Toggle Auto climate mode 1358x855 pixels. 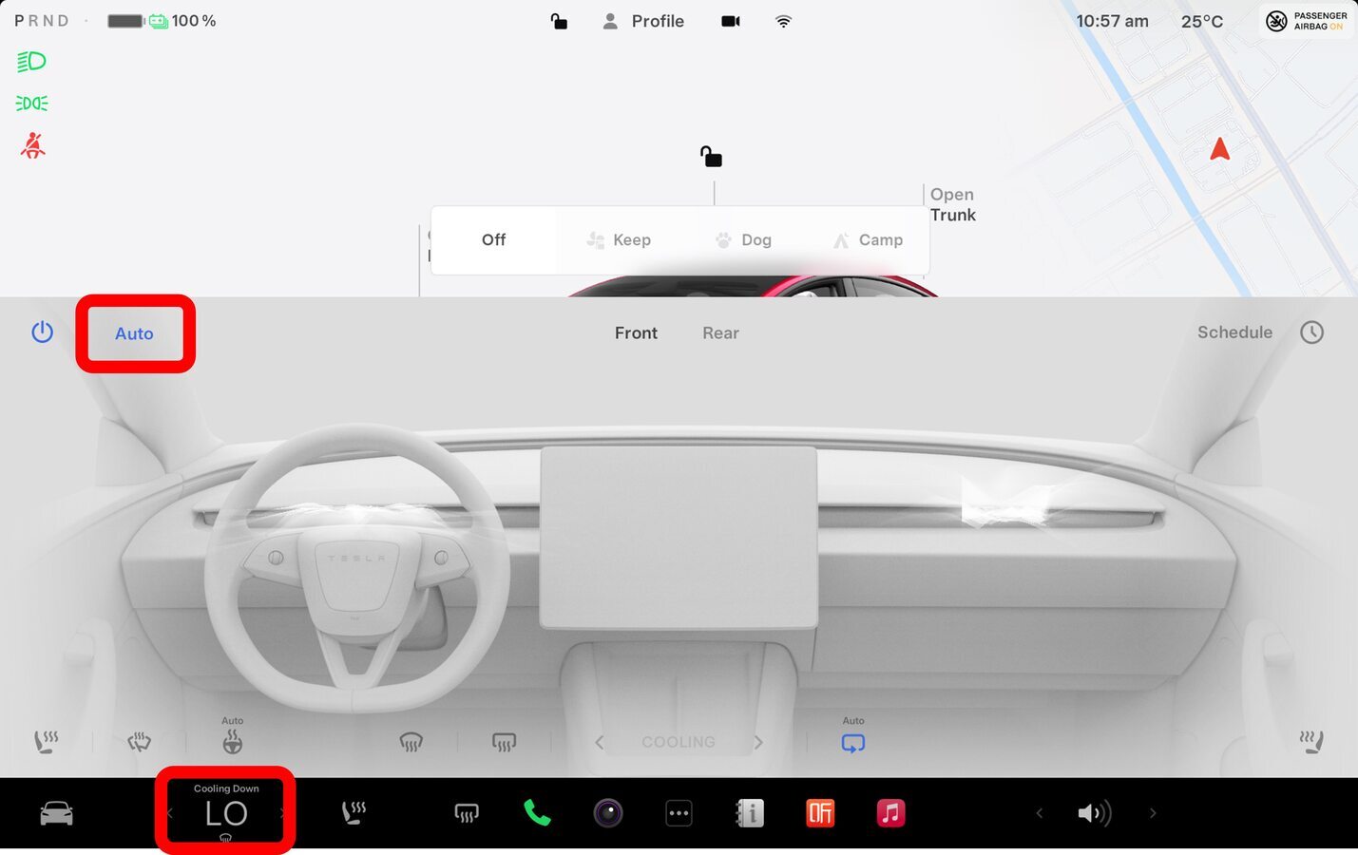tap(134, 333)
